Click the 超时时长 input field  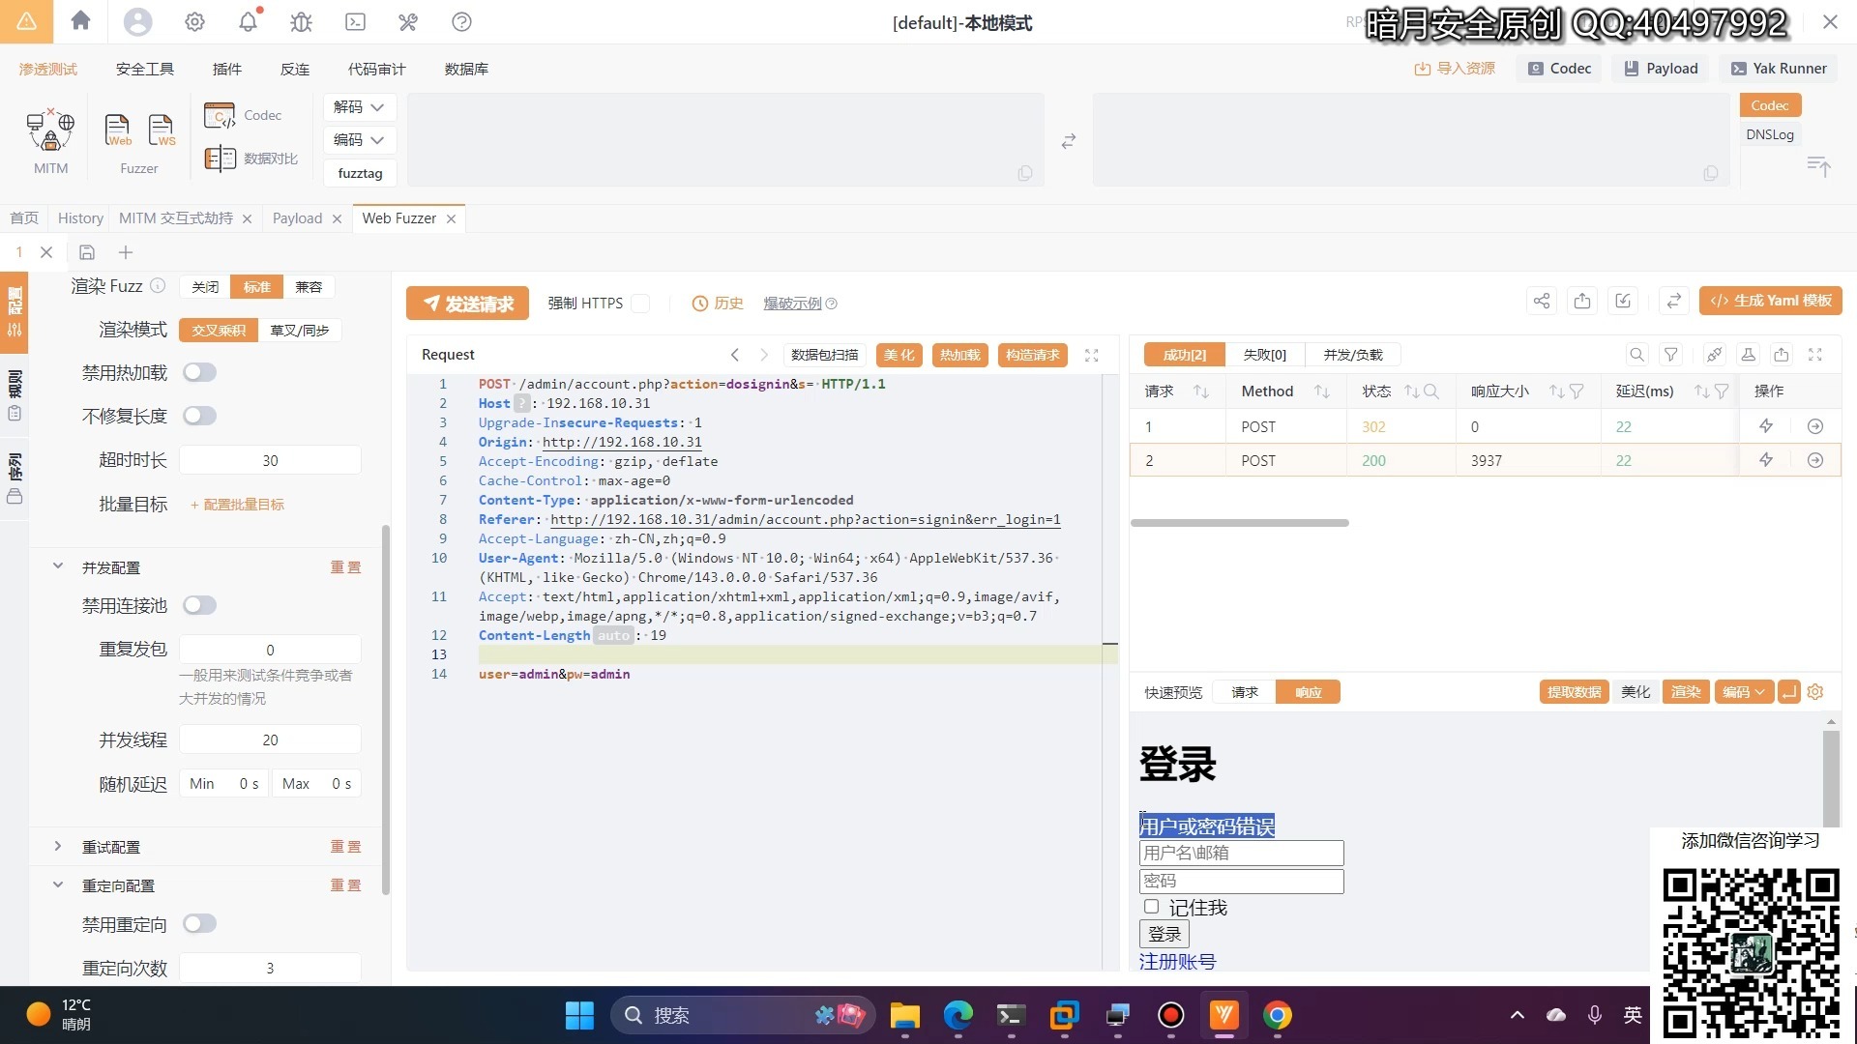tap(270, 460)
